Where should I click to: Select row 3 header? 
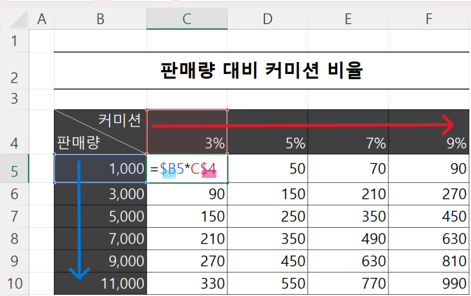tap(14, 99)
